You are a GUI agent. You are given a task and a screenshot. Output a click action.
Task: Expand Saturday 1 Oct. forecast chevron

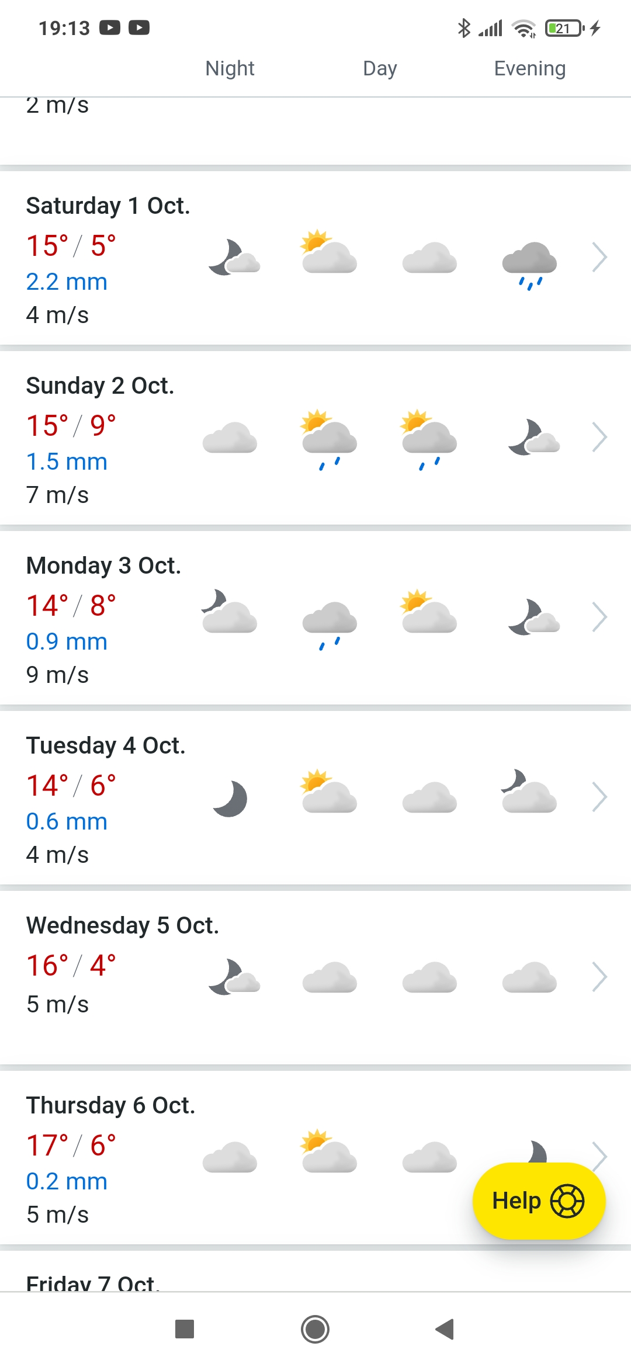click(x=599, y=257)
